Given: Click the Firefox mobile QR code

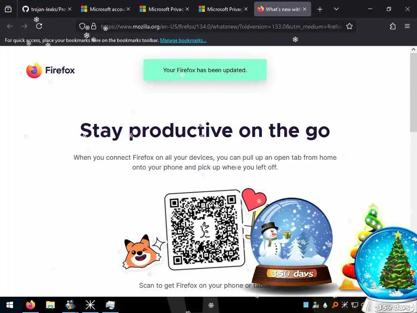Looking at the screenshot, I should click(x=204, y=230).
